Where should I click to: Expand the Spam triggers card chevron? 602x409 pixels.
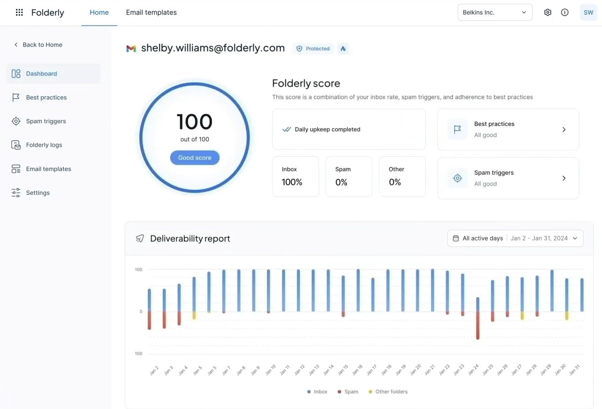[x=564, y=178]
